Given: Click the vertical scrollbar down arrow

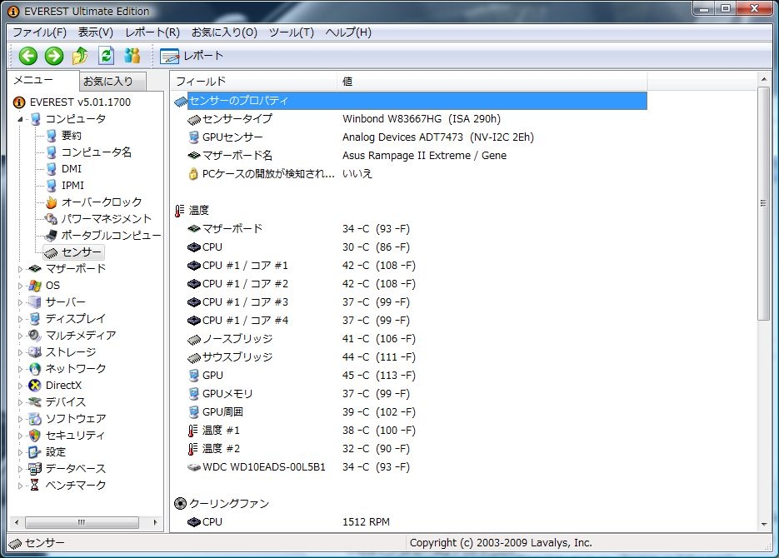Looking at the screenshot, I should pyautogui.click(x=764, y=524).
